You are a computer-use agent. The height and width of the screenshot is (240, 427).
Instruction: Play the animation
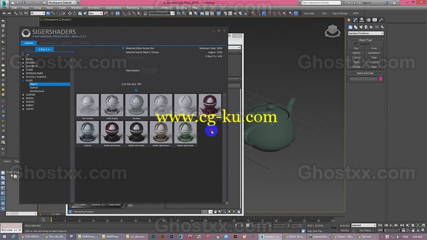(391, 225)
